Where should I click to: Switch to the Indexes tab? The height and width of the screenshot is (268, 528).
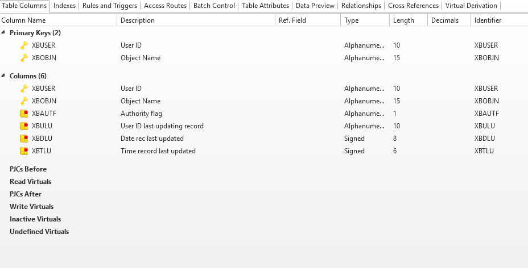click(x=64, y=6)
